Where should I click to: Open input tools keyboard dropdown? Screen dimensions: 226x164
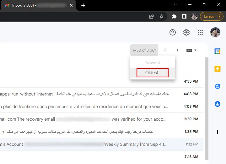(191, 50)
